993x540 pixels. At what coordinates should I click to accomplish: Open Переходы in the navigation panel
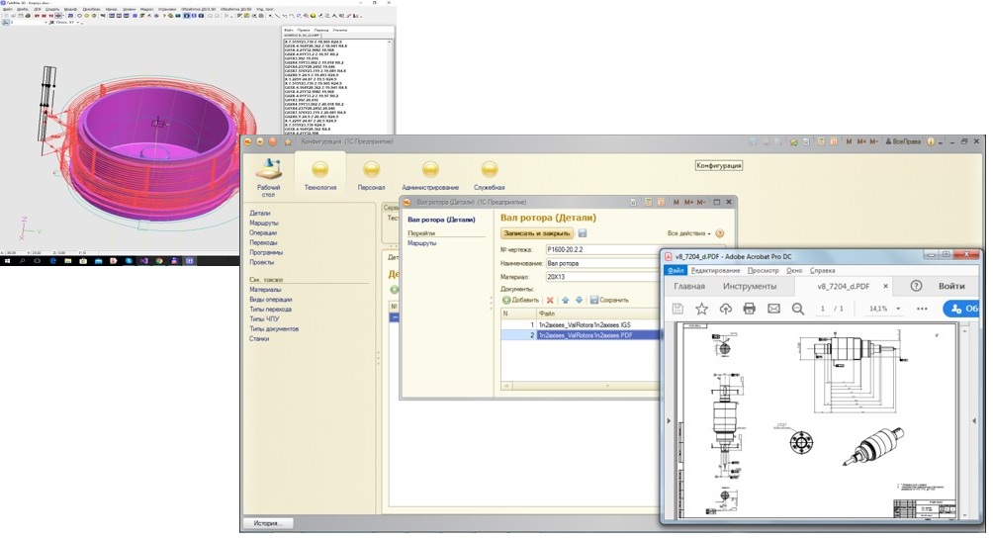263,242
